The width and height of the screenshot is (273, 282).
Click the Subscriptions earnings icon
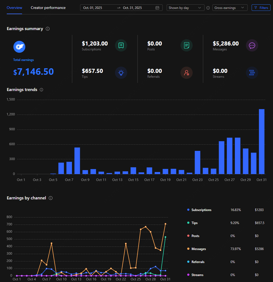pyautogui.click(x=121, y=45)
